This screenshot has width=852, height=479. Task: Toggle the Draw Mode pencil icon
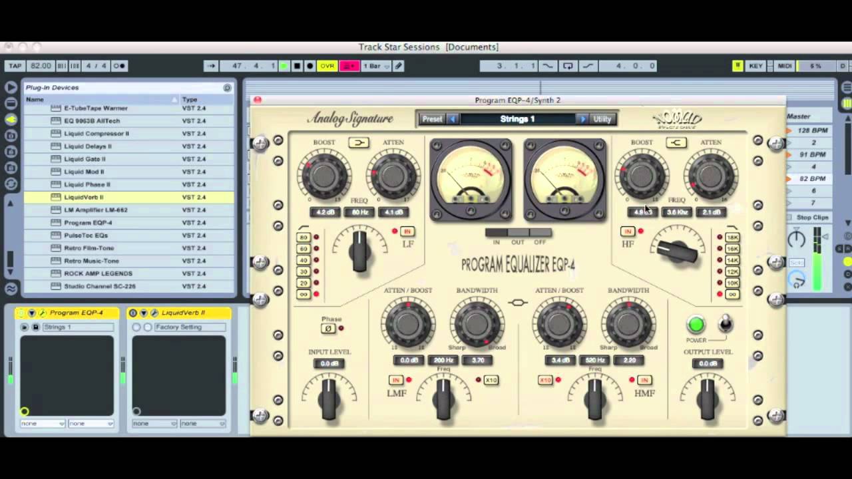(x=398, y=66)
